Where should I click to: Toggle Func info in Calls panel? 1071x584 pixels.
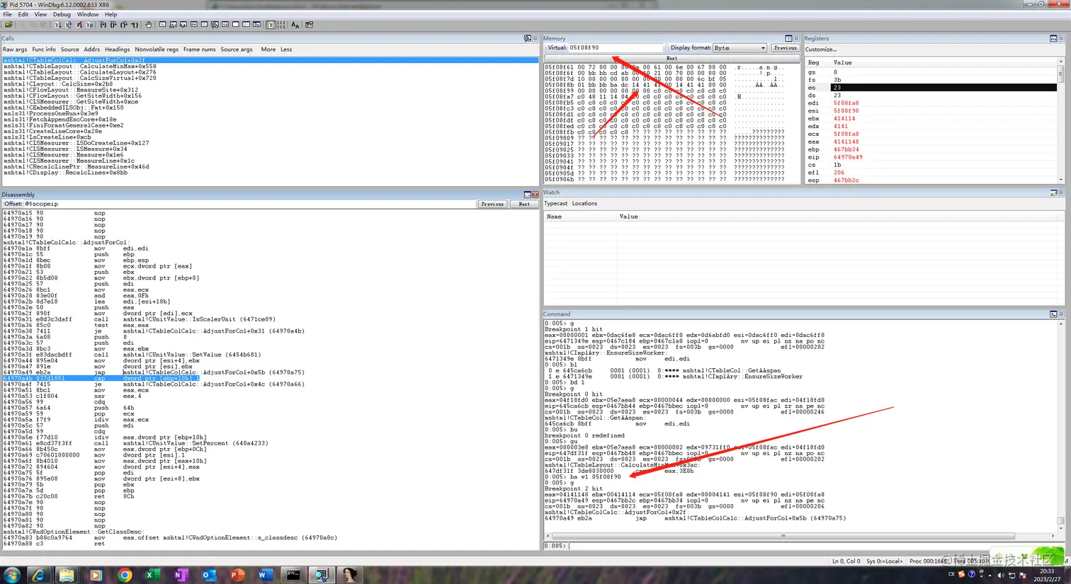(44, 50)
